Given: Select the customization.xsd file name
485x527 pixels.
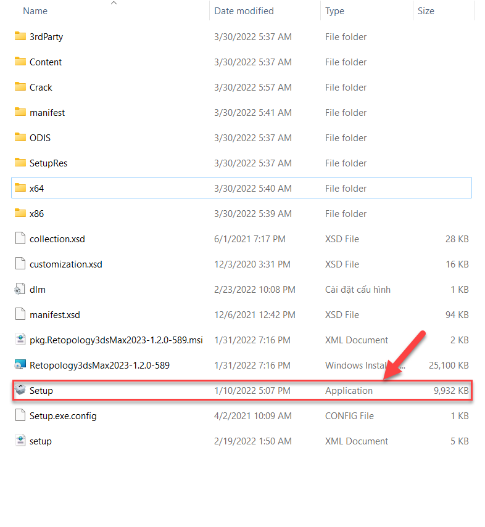Looking at the screenshot, I should tap(65, 264).
